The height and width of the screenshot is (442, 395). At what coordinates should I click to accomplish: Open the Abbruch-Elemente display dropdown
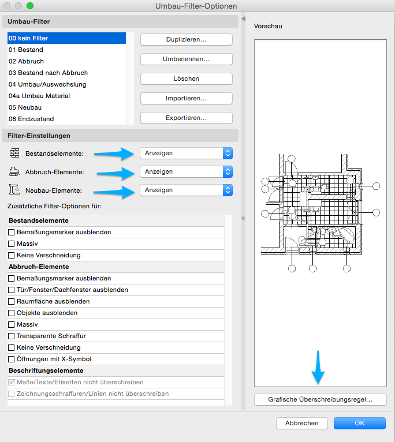[186, 171]
